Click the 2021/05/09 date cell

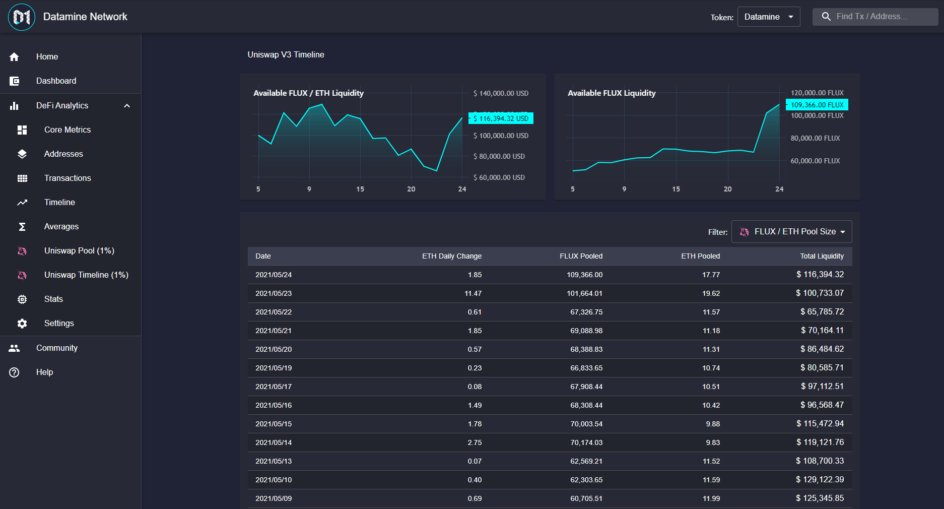(274, 499)
